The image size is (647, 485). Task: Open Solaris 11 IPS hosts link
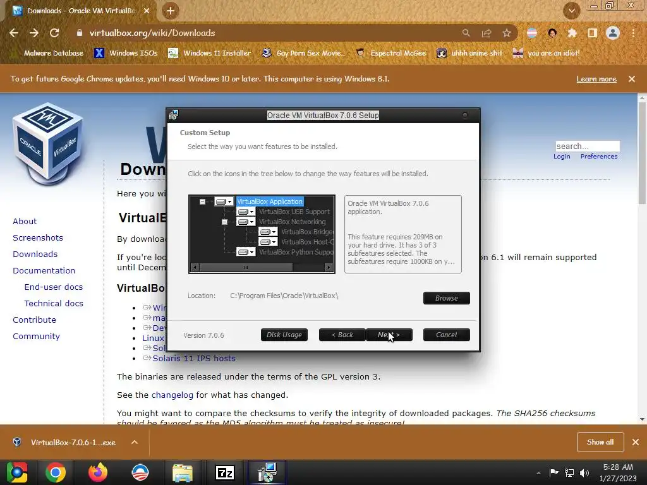coord(194,359)
